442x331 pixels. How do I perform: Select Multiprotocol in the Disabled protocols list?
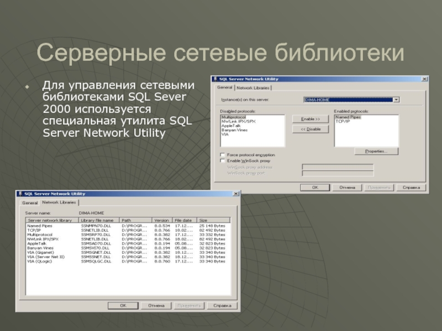click(x=233, y=117)
